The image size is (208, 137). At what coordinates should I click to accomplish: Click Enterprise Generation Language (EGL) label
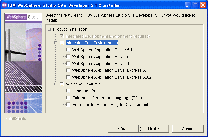pos(107,98)
